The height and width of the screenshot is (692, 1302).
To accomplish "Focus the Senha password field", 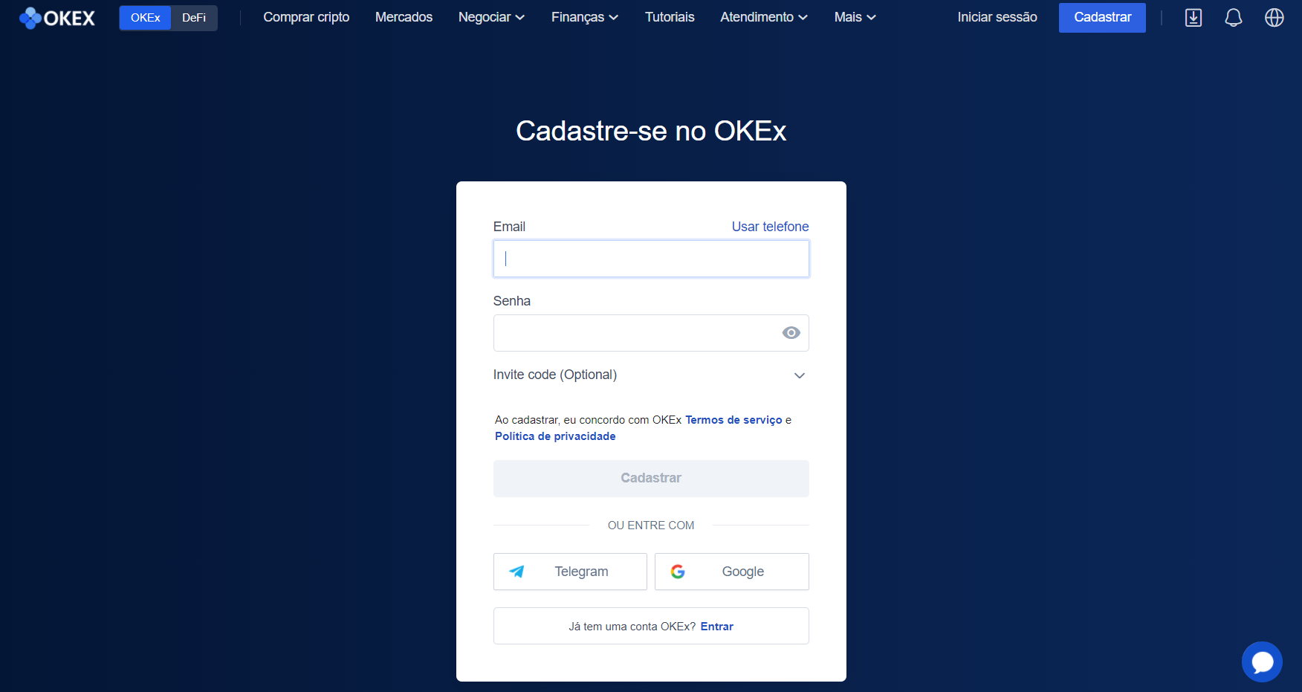I will [x=651, y=333].
